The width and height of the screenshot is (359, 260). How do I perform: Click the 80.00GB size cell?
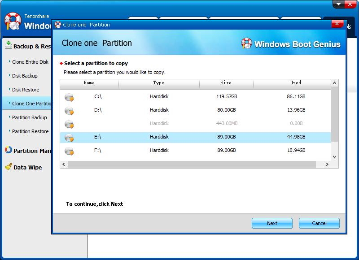[227, 110]
